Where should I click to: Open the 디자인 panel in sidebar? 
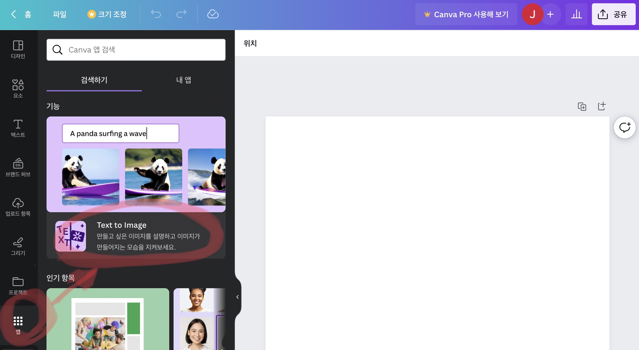click(x=18, y=49)
